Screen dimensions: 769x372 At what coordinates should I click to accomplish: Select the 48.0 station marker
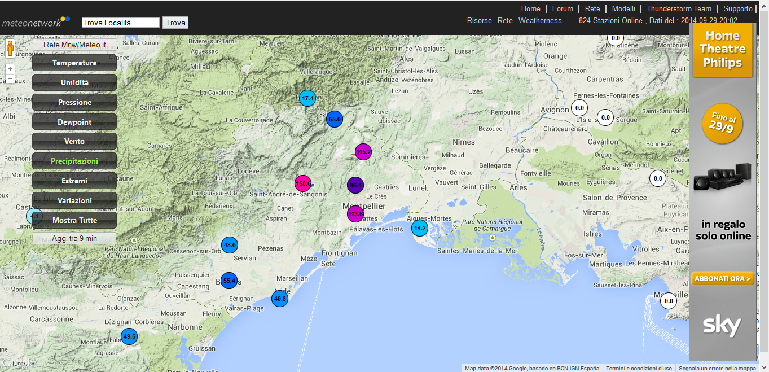[x=229, y=245]
